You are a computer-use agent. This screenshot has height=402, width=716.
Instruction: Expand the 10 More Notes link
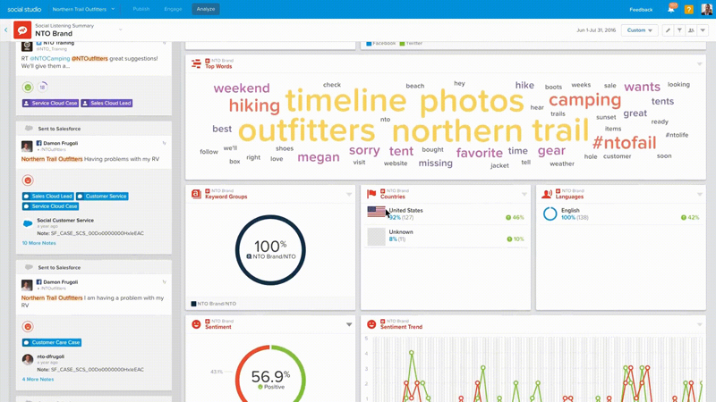[x=38, y=243]
